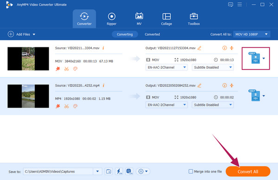Open the hamburger menu in title bar
The width and height of the screenshot is (278, 180).
(x=240, y=5)
